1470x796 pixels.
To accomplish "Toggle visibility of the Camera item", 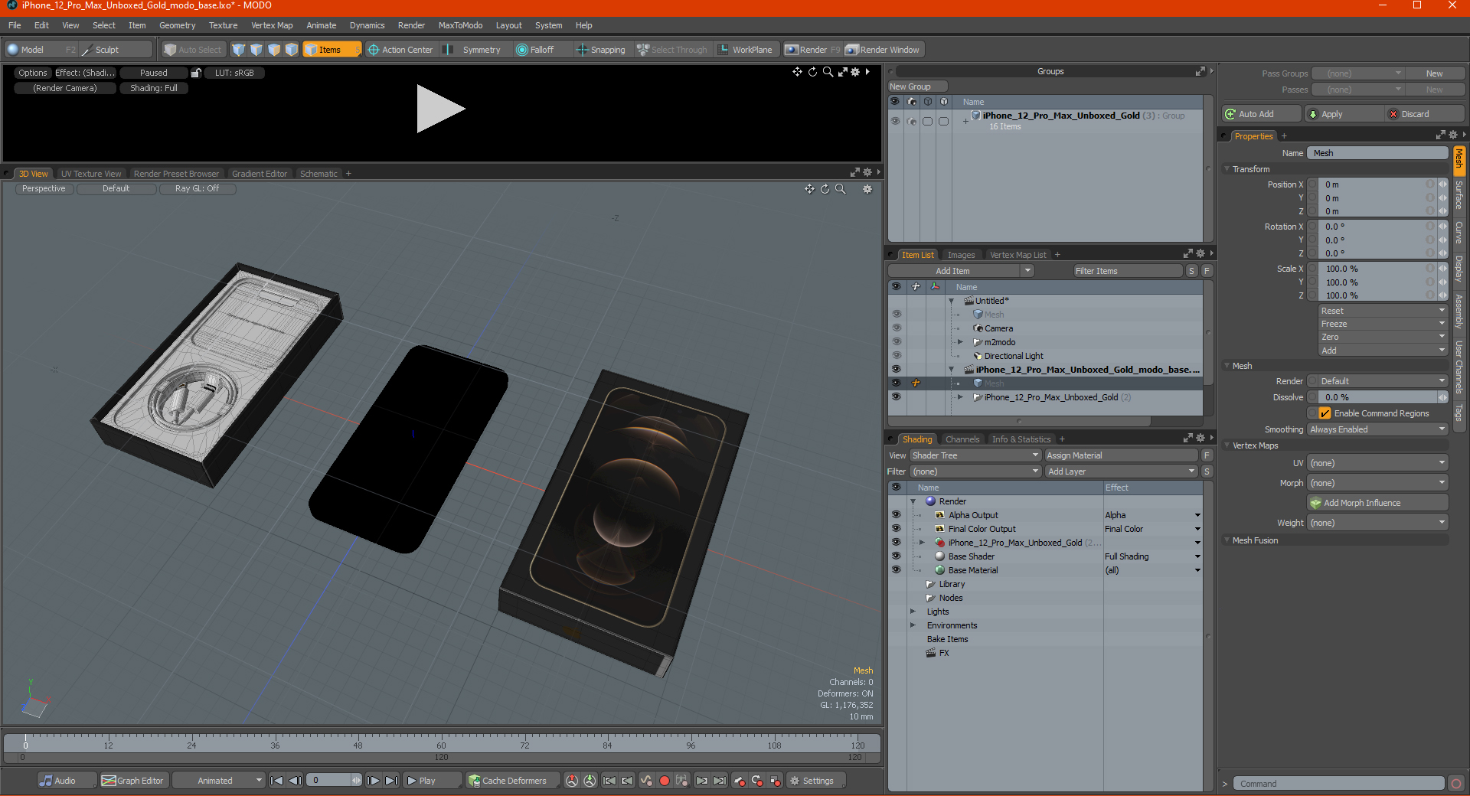I will [896, 328].
